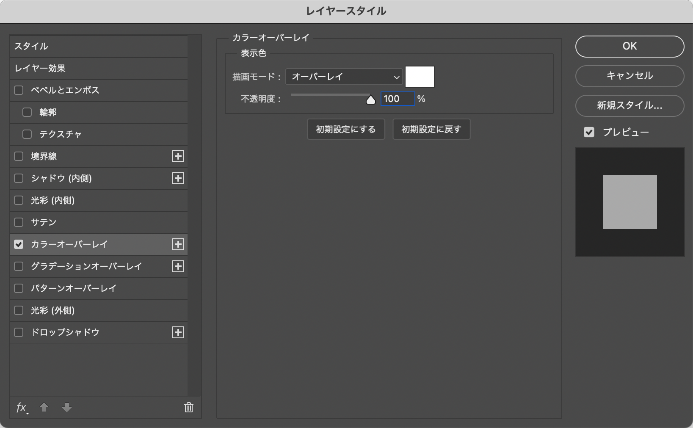The image size is (693, 428).
Task: Click the move effect down arrow
Action: coord(66,407)
